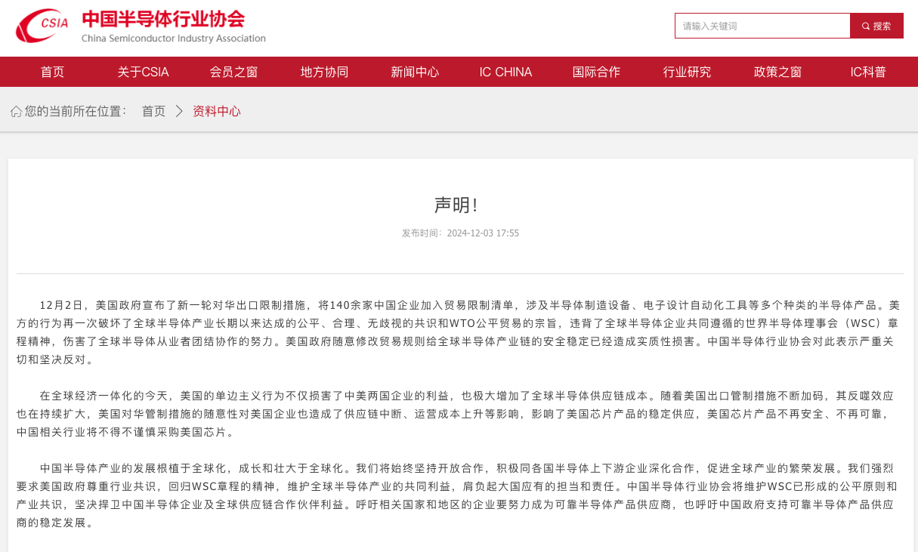Click the article title 声明!
Viewport: 918px width, 552px height.
tap(456, 205)
